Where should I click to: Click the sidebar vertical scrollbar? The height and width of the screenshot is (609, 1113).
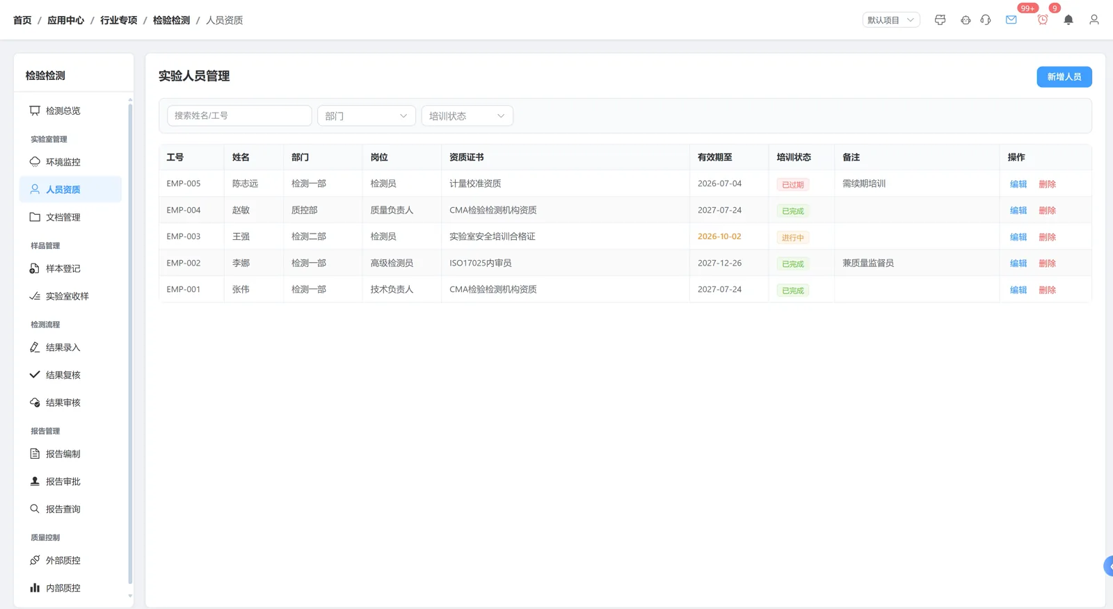click(130, 344)
